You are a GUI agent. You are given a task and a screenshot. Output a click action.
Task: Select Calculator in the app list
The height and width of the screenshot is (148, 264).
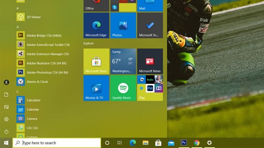(43, 100)
